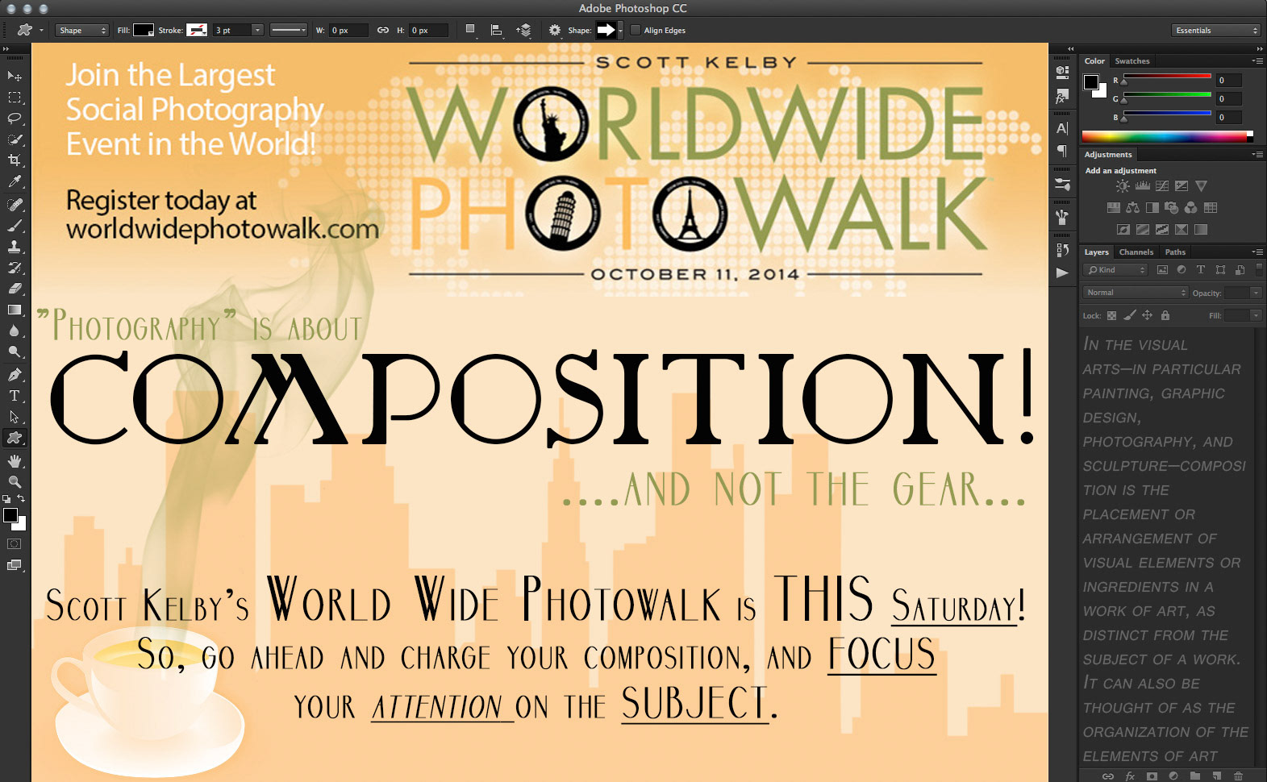Select the Move tool

pyautogui.click(x=15, y=76)
